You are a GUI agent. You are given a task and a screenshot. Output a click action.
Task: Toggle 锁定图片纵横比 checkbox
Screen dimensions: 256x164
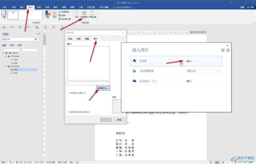tap(68, 93)
